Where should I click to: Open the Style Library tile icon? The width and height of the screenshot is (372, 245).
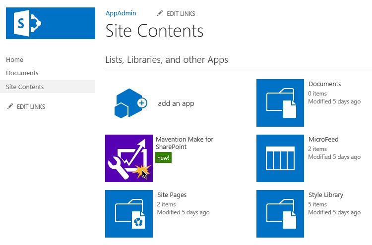(x=280, y=214)
